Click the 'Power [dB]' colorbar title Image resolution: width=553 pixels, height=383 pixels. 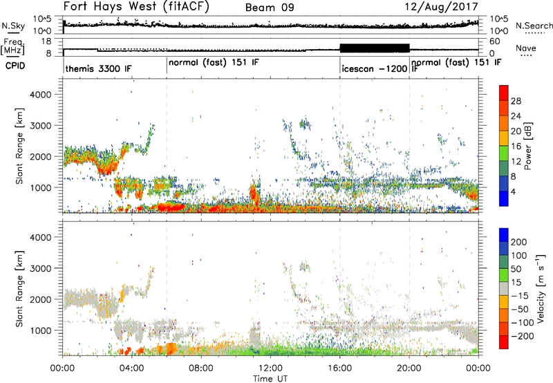(x=527, y=146)
